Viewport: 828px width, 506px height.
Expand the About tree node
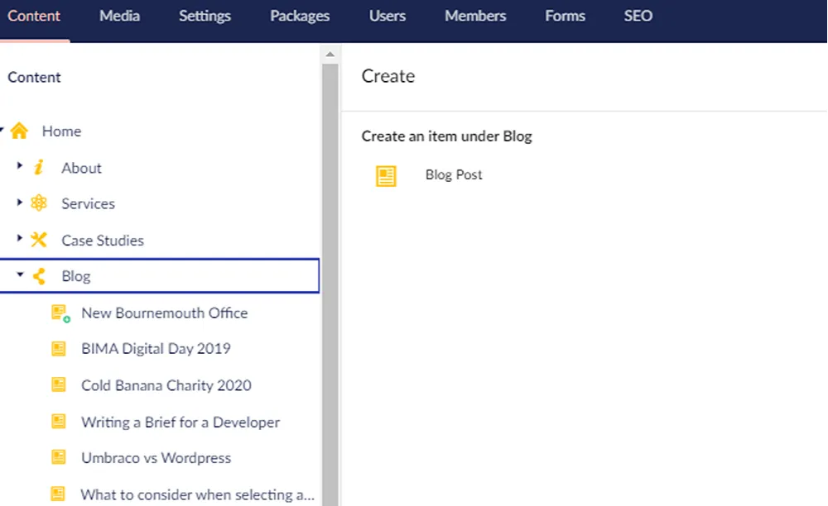tap(20, 165)
